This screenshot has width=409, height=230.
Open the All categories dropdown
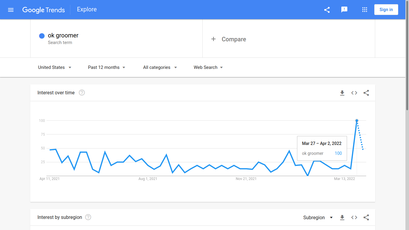[160, 67]
